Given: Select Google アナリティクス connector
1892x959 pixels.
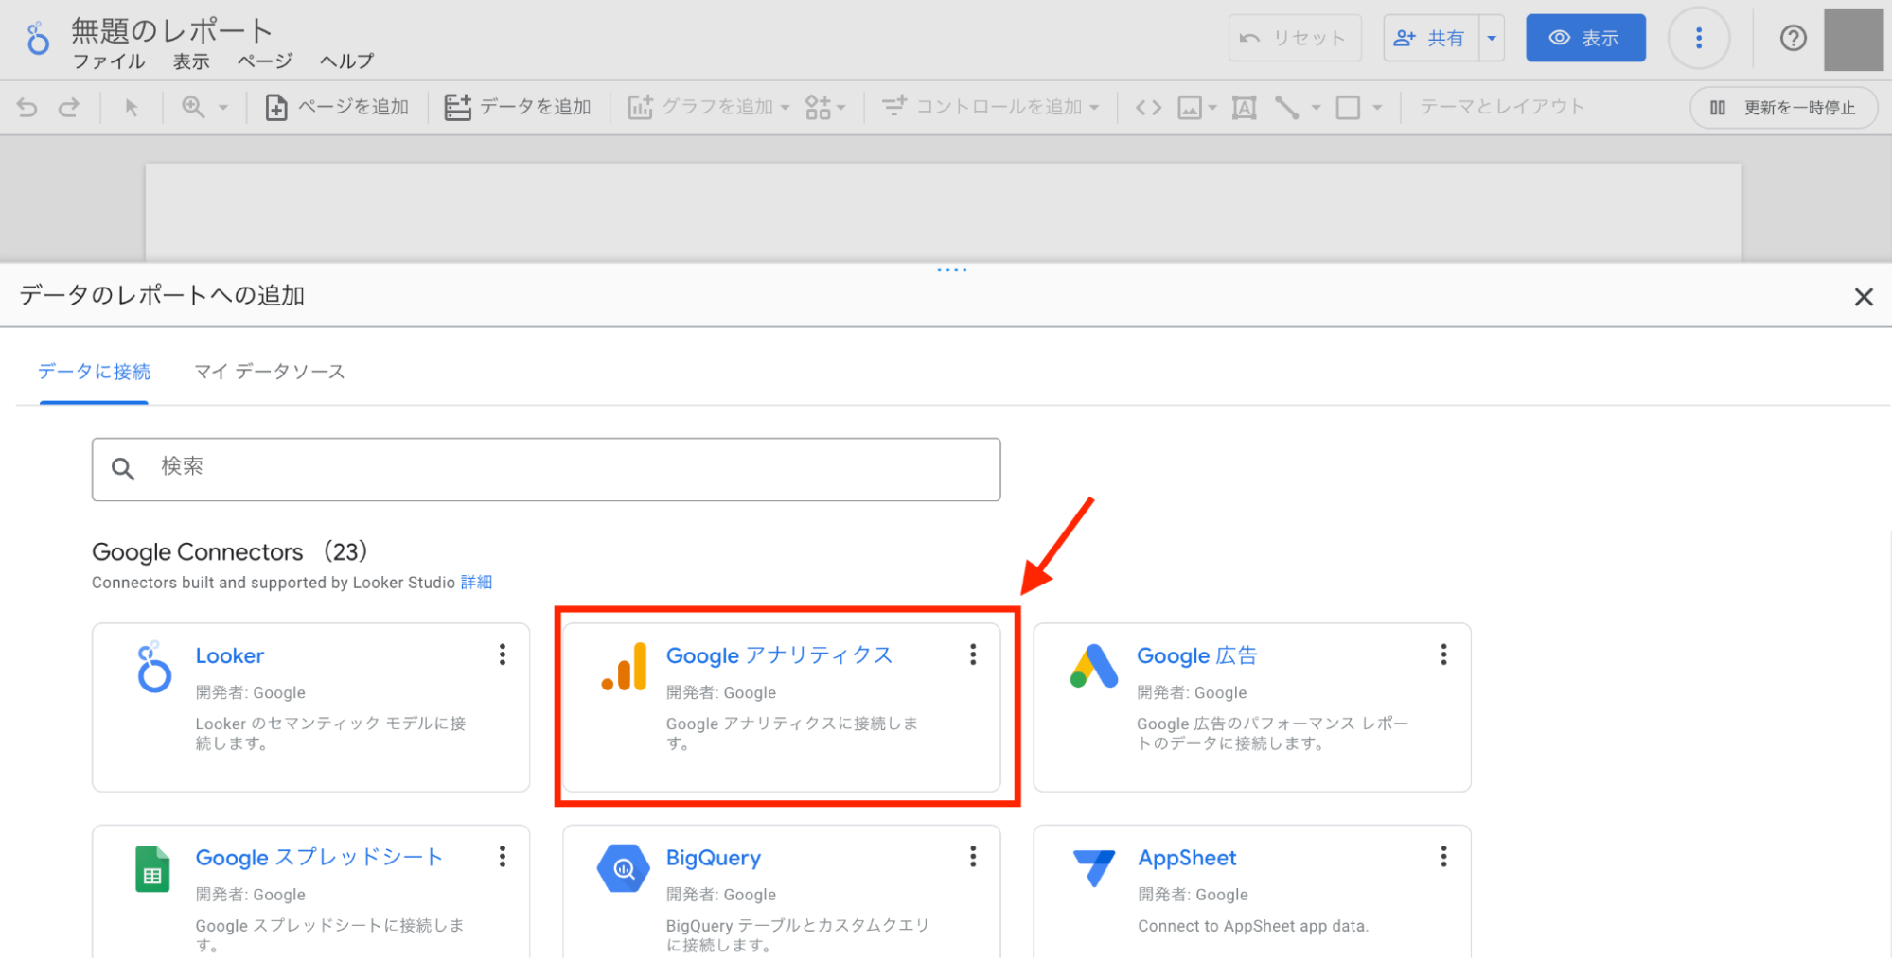Looking at the screenshot, I should (x=781, y=707).
